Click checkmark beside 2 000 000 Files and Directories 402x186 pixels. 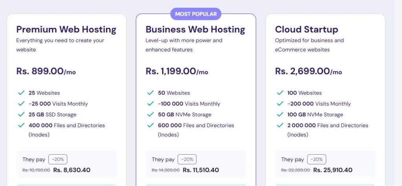point(280,126)
